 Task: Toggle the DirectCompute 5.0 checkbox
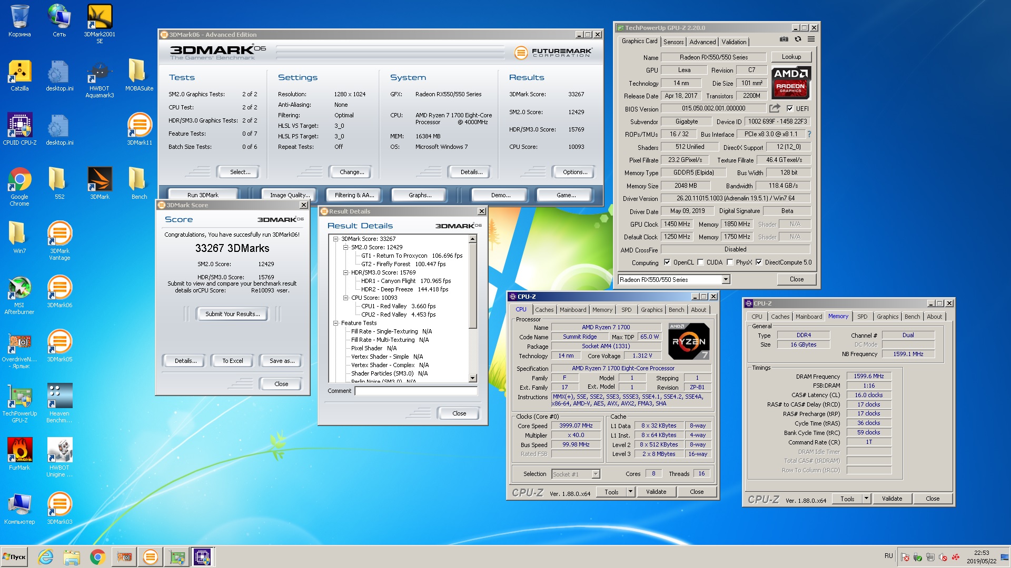pyautogui.click(x=759, y=262)
